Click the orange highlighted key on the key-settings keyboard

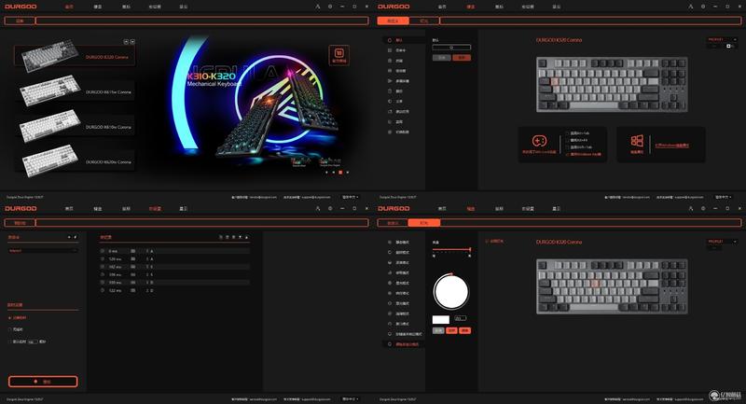555,81
